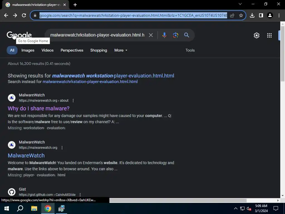This screenshot has width=285, height=214.
Task: Select the All results tab
Action: [x=12, y=50]
